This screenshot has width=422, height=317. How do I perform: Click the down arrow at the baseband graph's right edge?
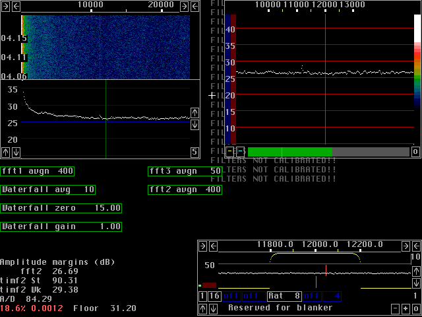tap(416, 283)
